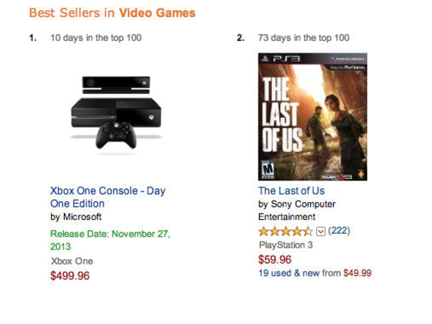The height and width of the screenshot is (324, 432).
Task: Click the Sony Computer Entertainment publisher text
Action: (297, 210)
